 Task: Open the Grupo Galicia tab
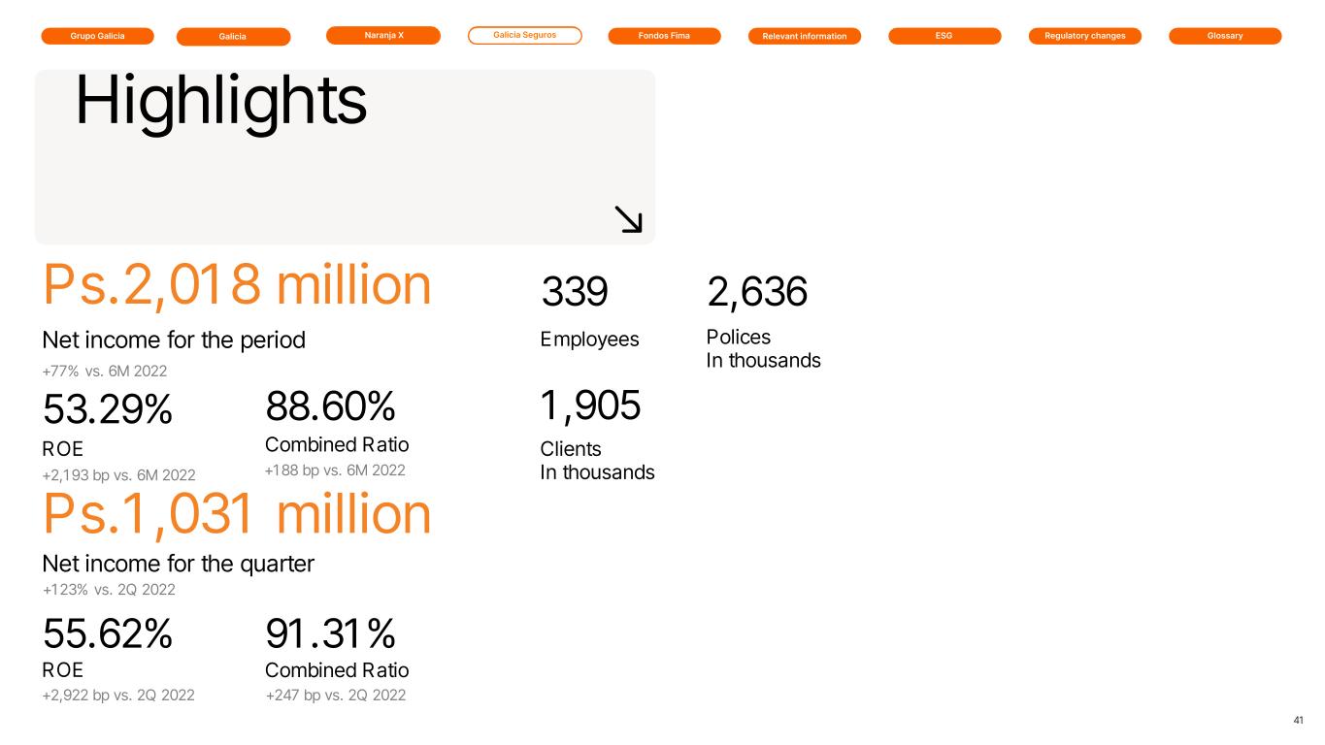pos(97,36)
